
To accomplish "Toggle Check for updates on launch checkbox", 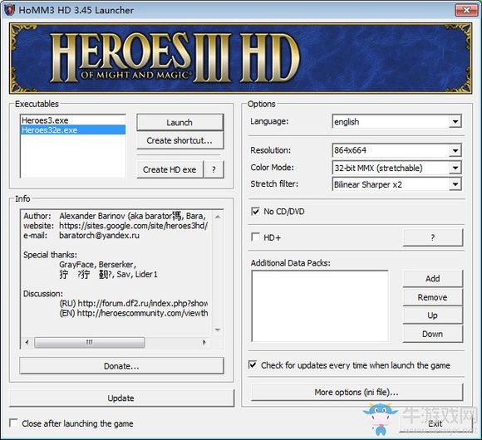I will (x=253, y=364).
